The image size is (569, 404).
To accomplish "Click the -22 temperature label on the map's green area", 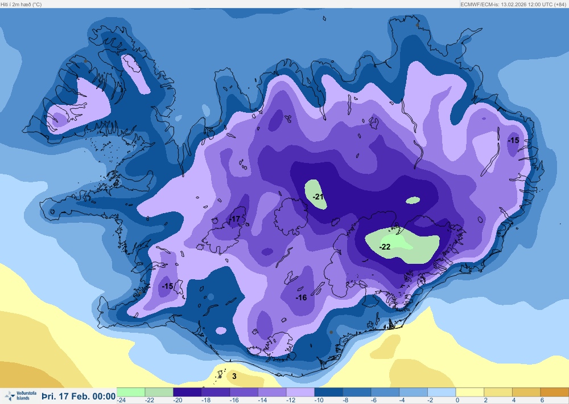I will pyautogui.click(x=385, y=247).
